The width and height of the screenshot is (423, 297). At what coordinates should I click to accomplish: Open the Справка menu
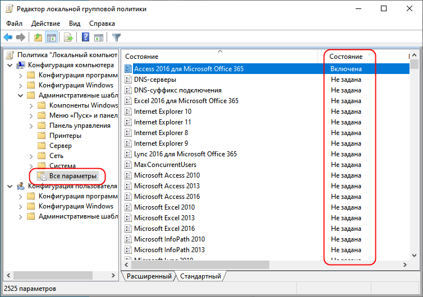click(102, 24)
